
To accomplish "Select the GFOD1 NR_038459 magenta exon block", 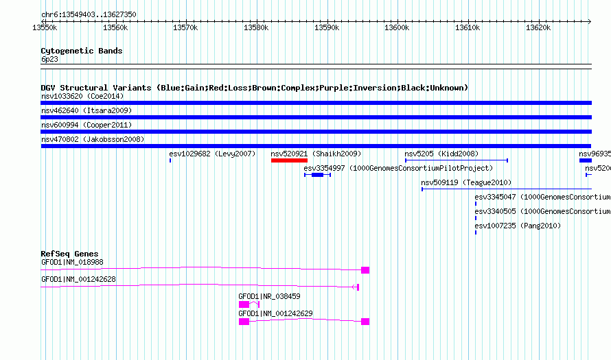I will pyautogui.click(x=244, y=304).
